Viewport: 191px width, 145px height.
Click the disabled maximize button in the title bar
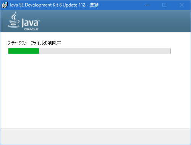(164, 5)
